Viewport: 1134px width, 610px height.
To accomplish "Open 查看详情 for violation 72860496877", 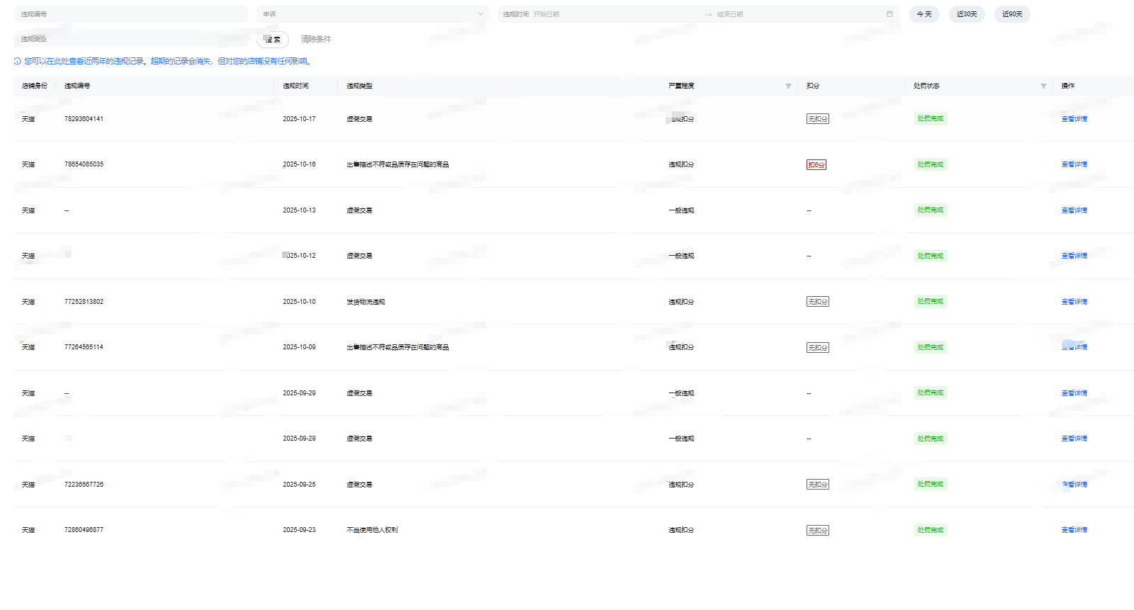I will tap(1074, 530).
